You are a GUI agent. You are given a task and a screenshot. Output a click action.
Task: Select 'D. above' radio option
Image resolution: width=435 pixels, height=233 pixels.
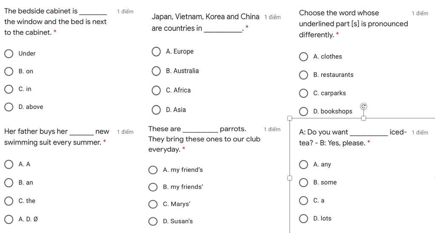click(x=8, y=107)
